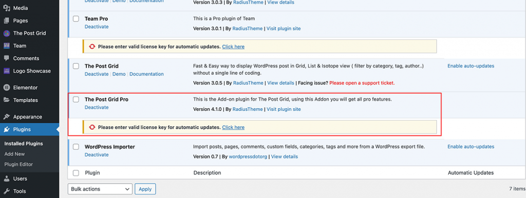Click the Templates folder icon

6,100
